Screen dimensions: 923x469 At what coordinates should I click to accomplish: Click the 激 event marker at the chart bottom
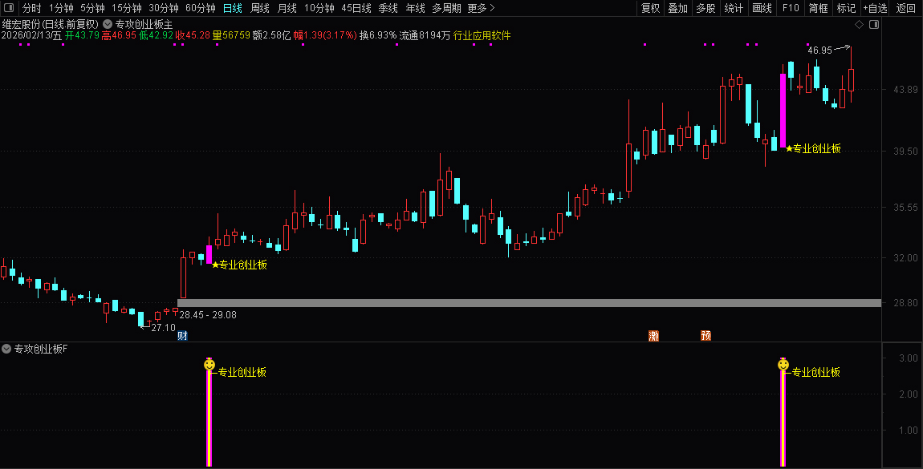tap(653, 335)
